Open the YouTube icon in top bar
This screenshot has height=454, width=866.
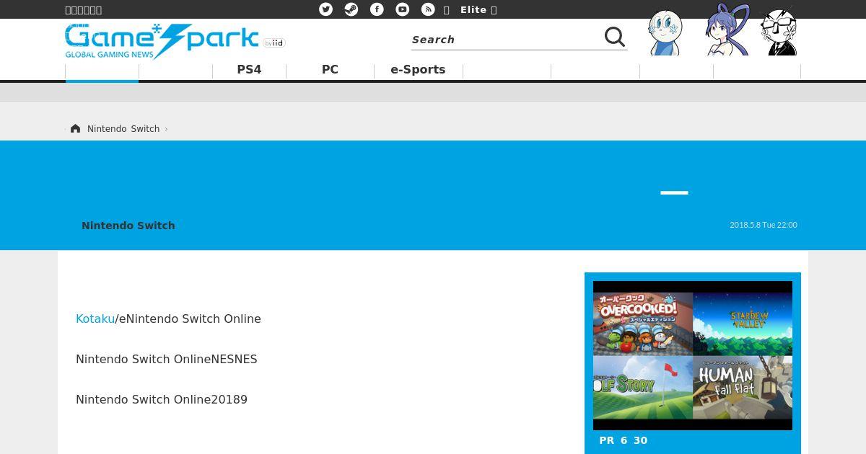click(403, 9)
